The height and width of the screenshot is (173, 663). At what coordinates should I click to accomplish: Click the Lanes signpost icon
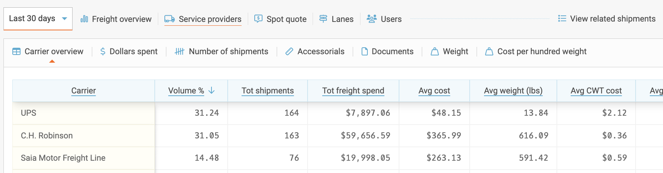323,19
